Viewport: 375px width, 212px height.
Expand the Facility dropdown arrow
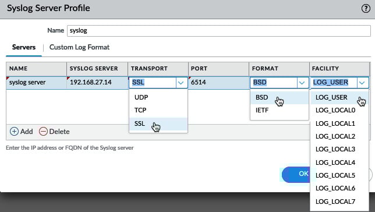coord(362,83)
